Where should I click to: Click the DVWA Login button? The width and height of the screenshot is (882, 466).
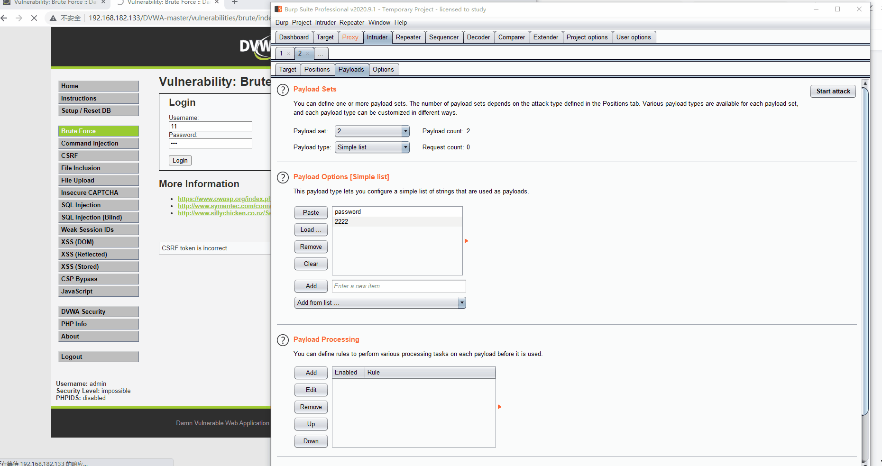[x=180, y=161]
